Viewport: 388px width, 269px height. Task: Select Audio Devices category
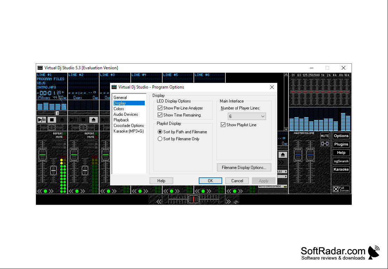point(126,114)
